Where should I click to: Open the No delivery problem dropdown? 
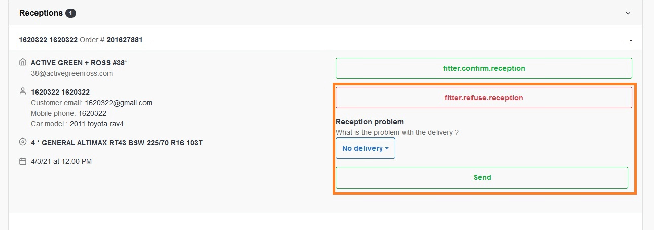pyautogui.click(x=365, y=148)
